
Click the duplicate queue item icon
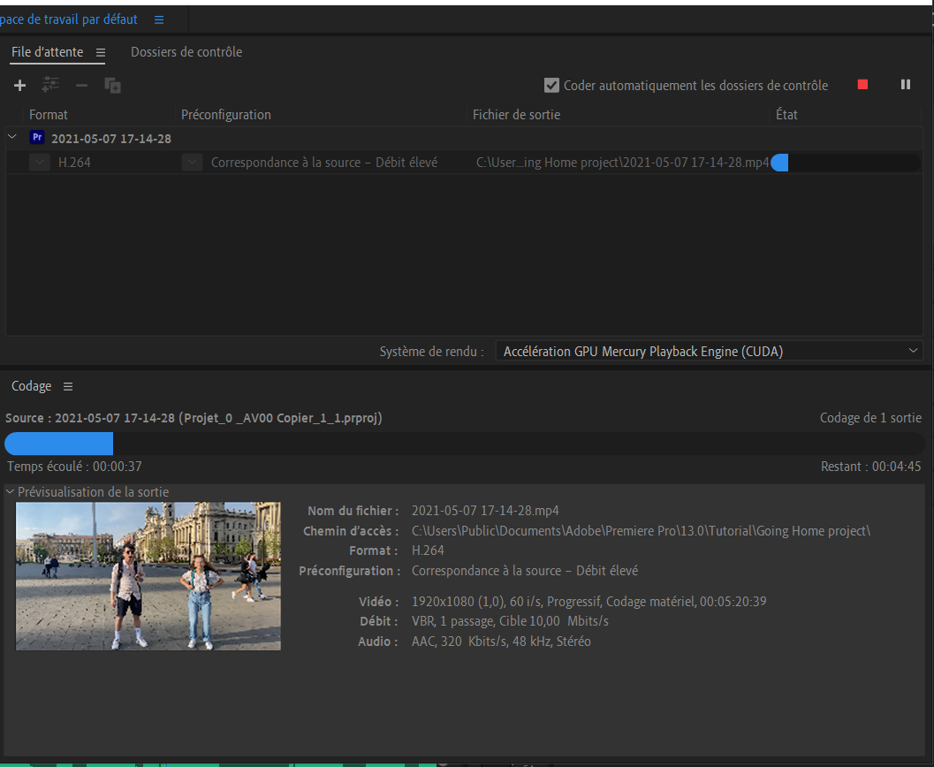coord(112,85)
